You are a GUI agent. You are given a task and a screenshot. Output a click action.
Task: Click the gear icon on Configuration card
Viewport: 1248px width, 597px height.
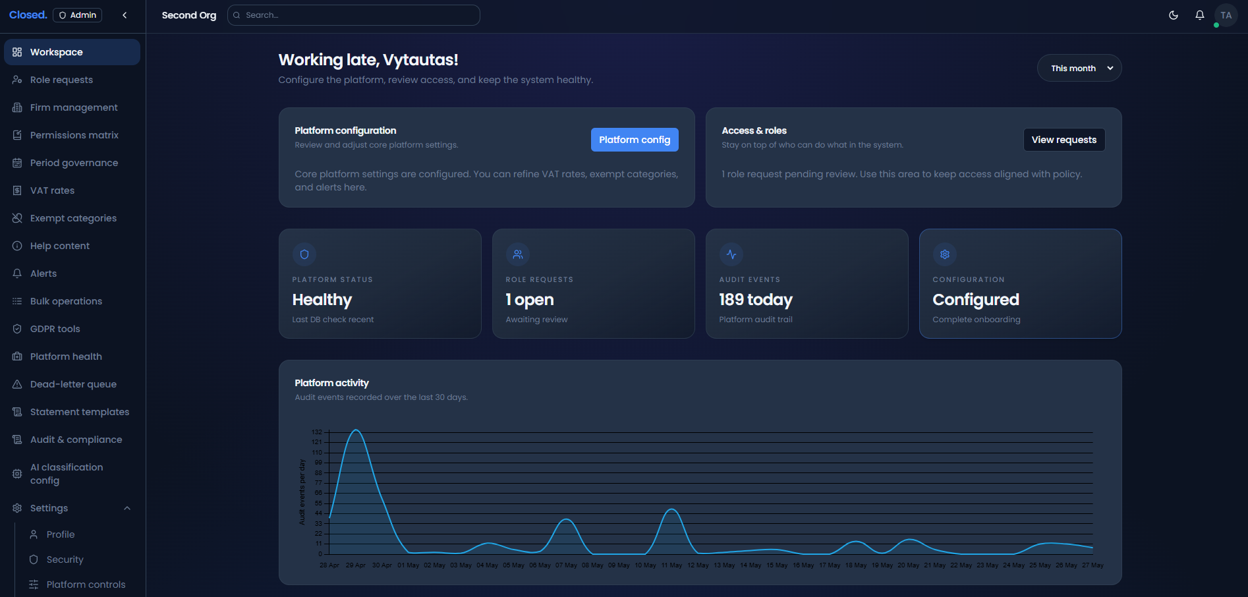(945, 254)
